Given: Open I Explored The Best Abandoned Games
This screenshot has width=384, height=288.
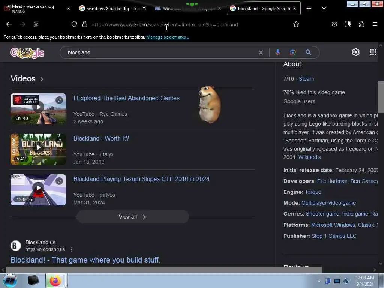Looking at the screenshot, I should point(126,98).
